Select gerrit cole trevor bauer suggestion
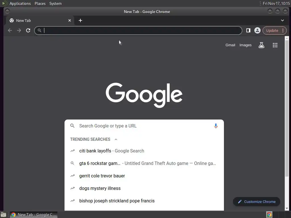Screen dimensions: 291x218 tap(144, 176)
